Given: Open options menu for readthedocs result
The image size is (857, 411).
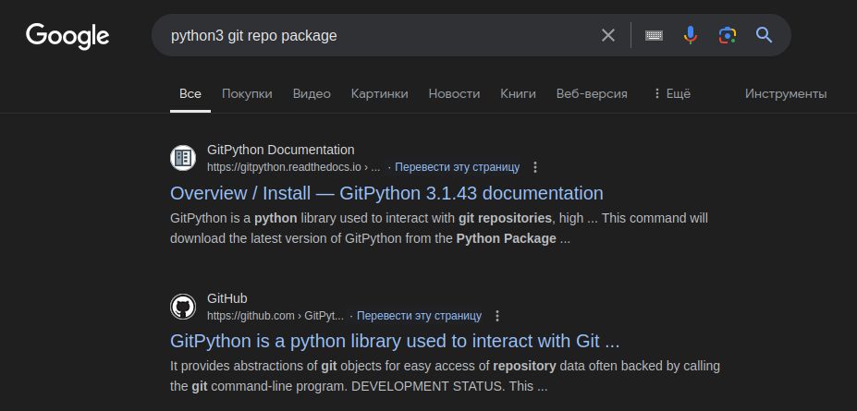Looking at the screenshot, I should tap(535, 167).
